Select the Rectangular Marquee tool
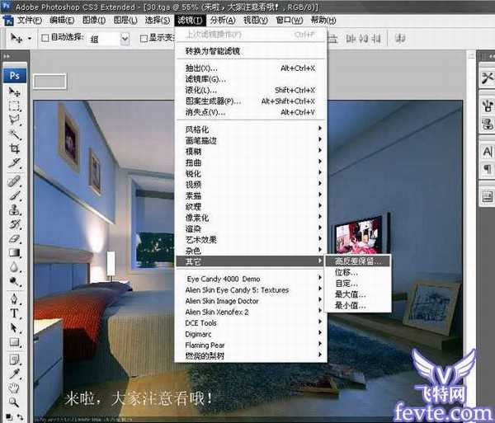This screenshot has height=423, width=495. point(15,106)
